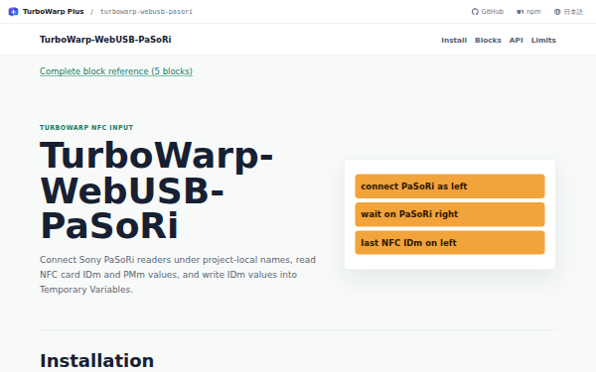Switch language to 日本語
The width and height of the screenshot is (596, 372).
click(x=568, y=12)
